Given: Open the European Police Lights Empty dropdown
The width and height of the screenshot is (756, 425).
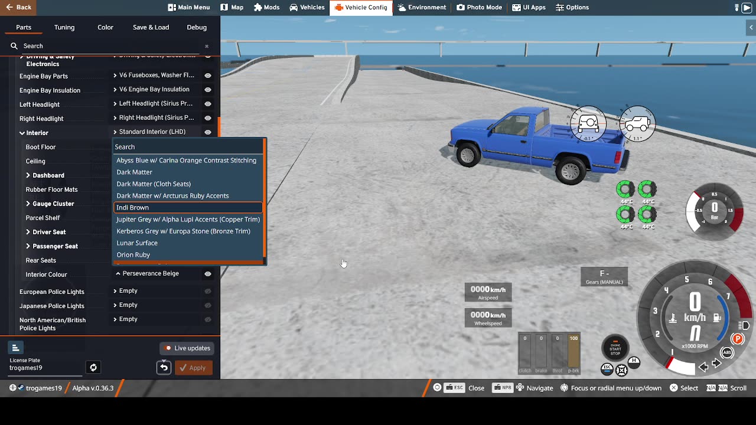Looking at the screenshot, I should (x=157, y=290).
